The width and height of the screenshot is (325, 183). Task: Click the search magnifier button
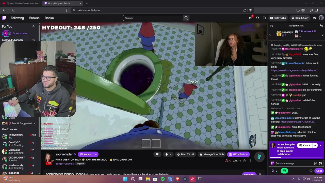[186, 18]
